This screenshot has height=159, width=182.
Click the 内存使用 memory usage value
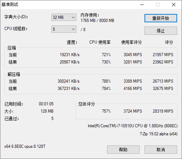pyautogui.click(x=97, y=21)
